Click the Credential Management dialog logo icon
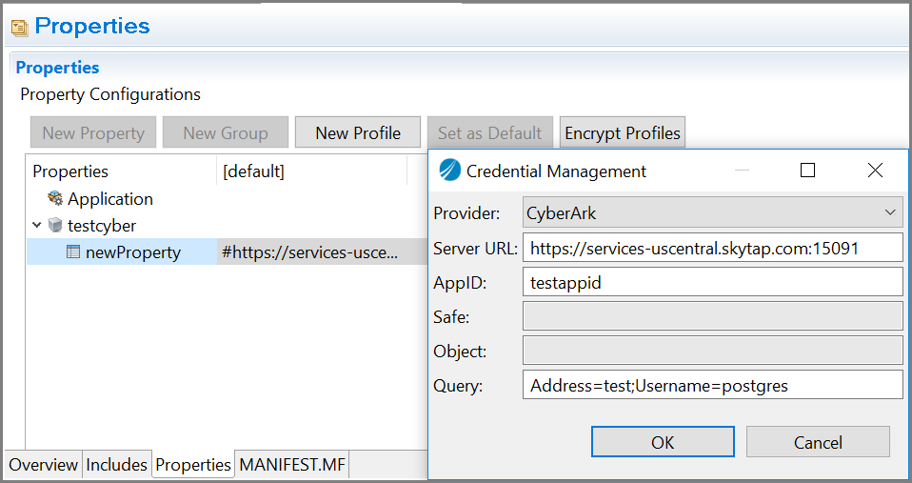The height and width of the screenshot is (483, 912). [449, 171]
